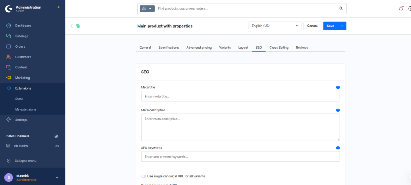Image resolution: width=411 pixels, height=185 pixels.
Task: Click the Save button
Action: [x=331, y=26]
